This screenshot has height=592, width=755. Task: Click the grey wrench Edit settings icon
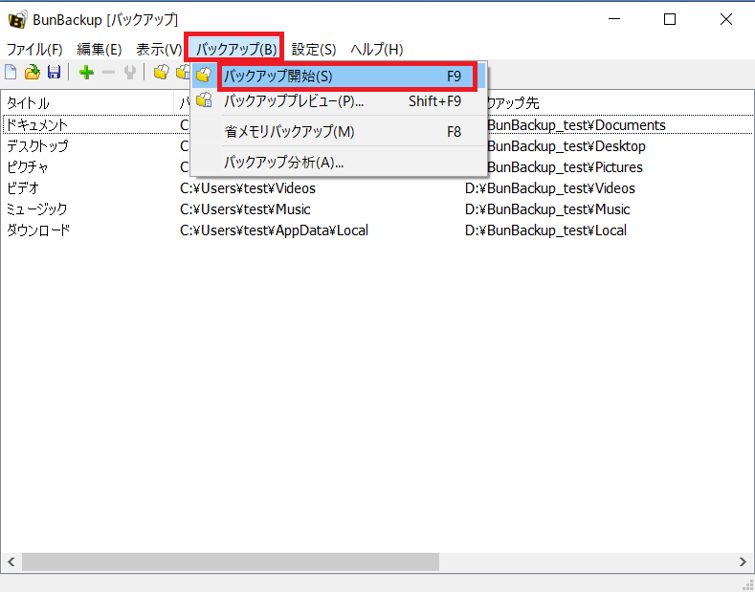(130, 73)
